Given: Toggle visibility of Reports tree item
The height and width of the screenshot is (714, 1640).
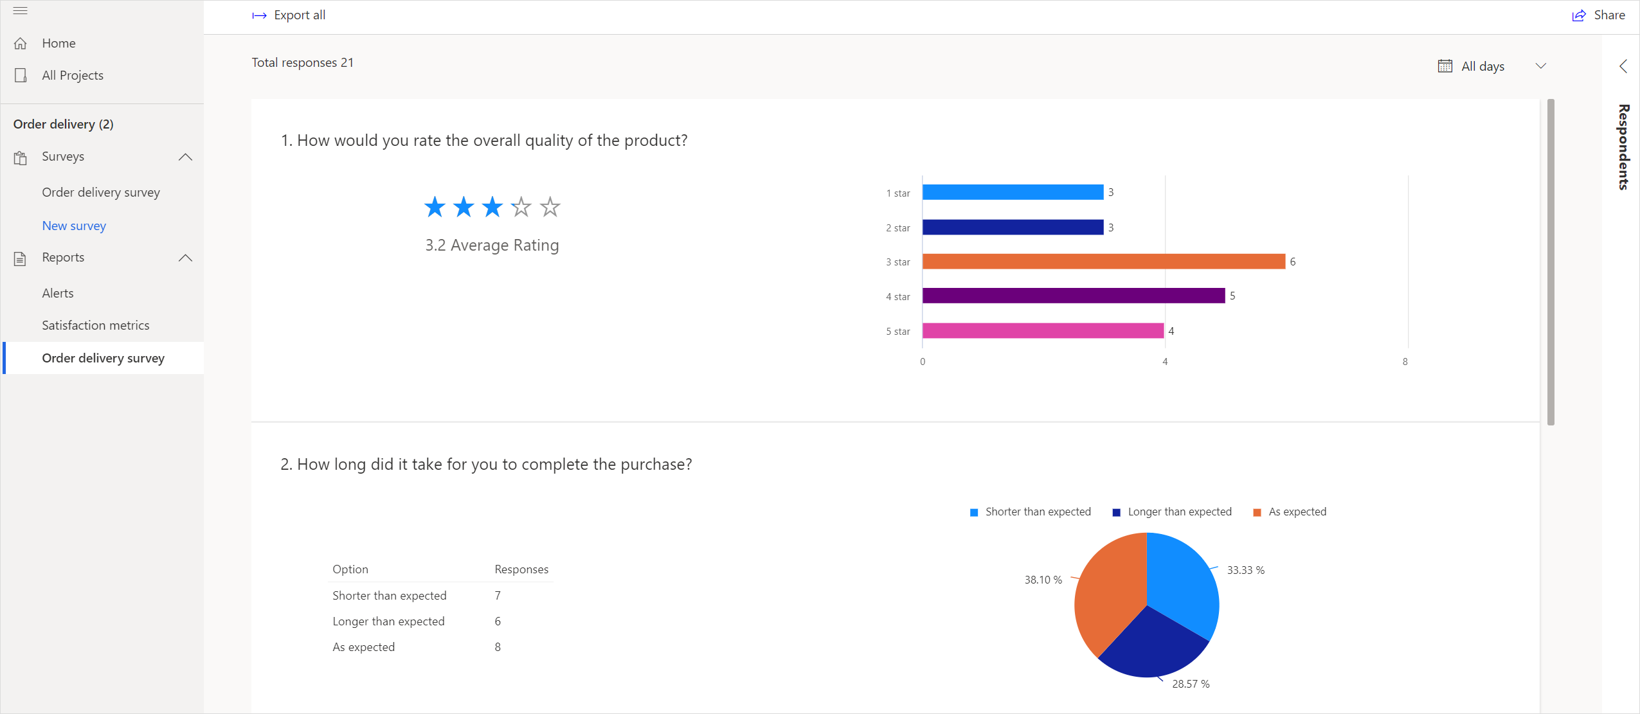Looking at the screenshot, I should (185, 257).
